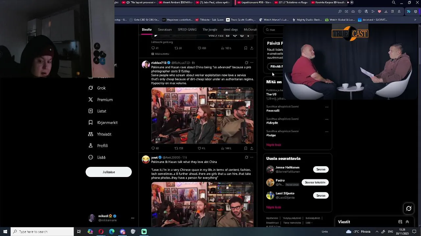Show hidden system tray icons
This screenshot has width=421, height=236.
pos(377,232)
